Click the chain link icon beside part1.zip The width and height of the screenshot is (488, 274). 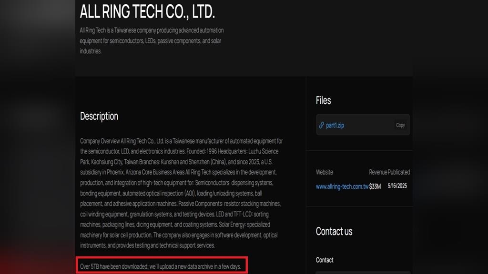point(322,125)
